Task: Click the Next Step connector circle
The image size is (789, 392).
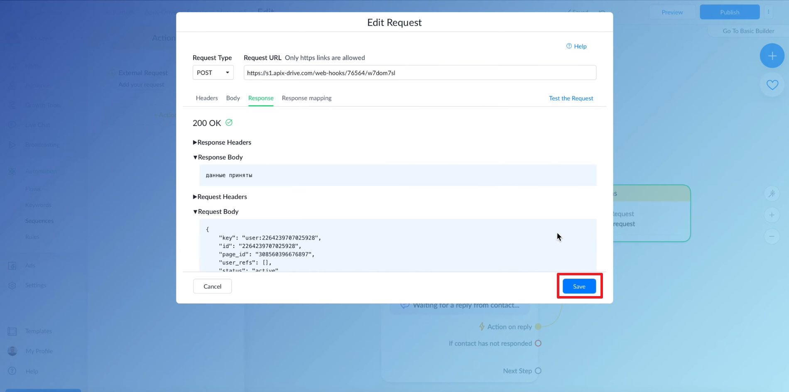Action: (x=538, y=371)
